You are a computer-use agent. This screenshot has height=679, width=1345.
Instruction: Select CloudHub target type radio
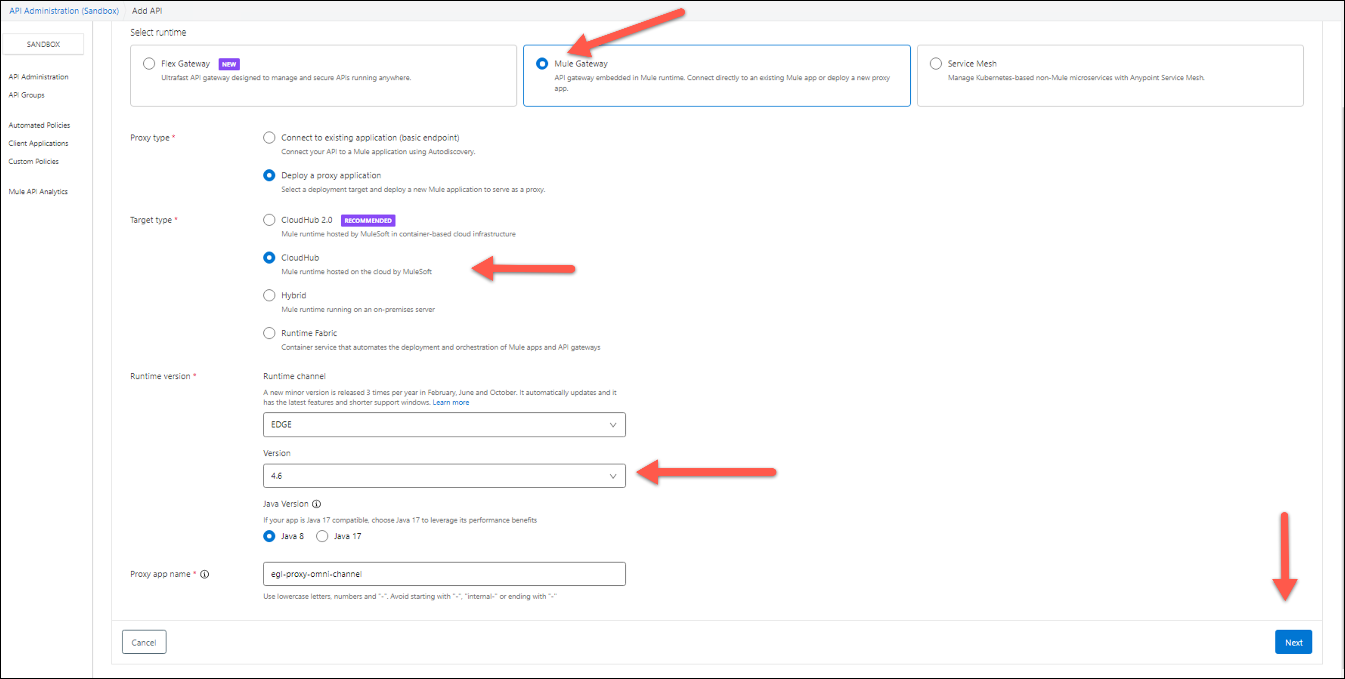coord(269,258)
